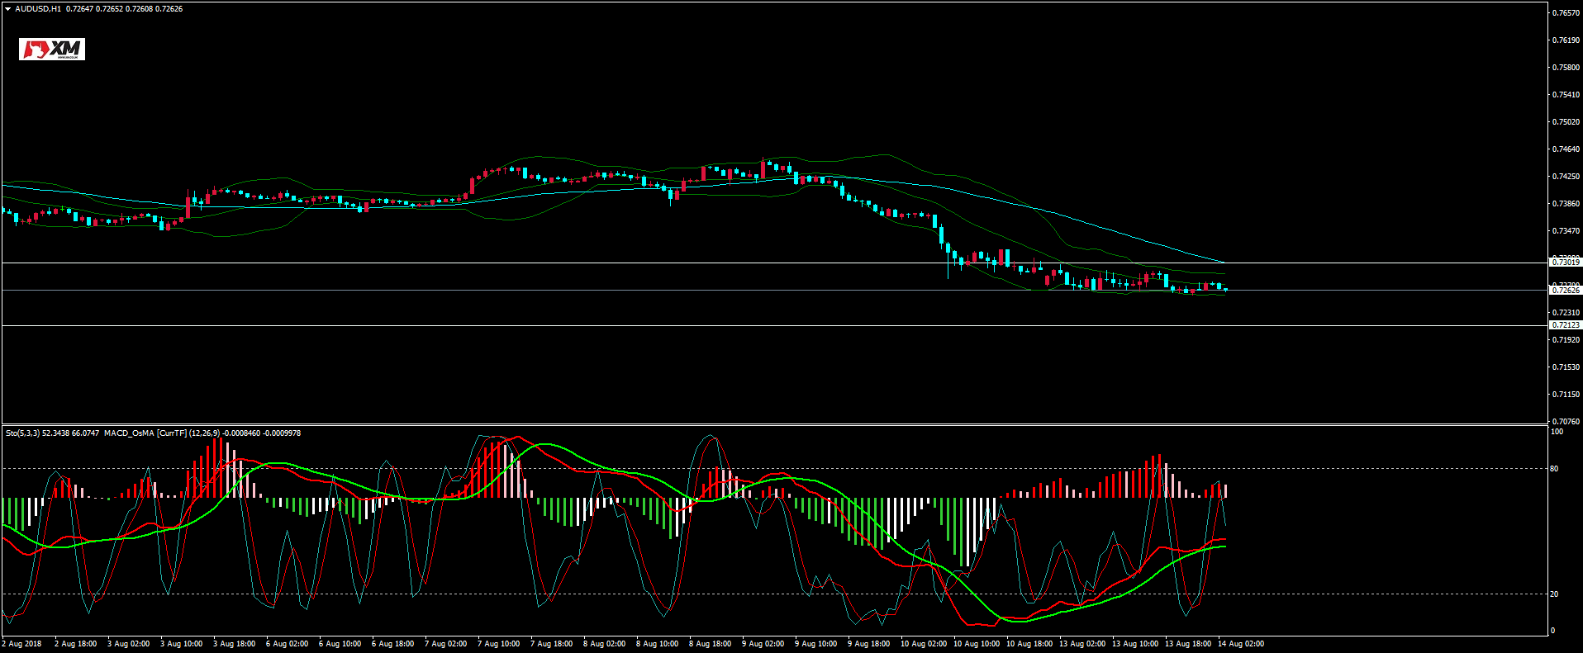Click the 0.70760 price scale value
Viewport: 1583px width, 653px height.
click(1566, 422)
